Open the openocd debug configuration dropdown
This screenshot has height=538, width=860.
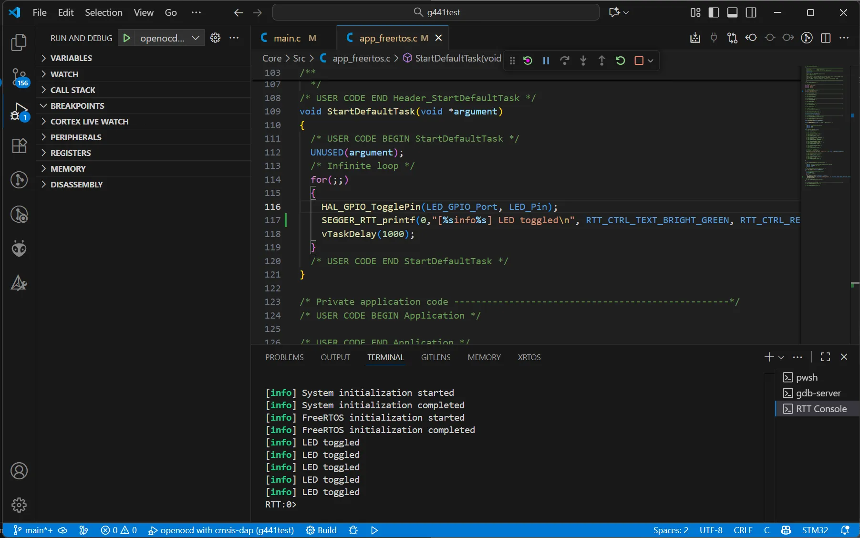tap(169, 38)
